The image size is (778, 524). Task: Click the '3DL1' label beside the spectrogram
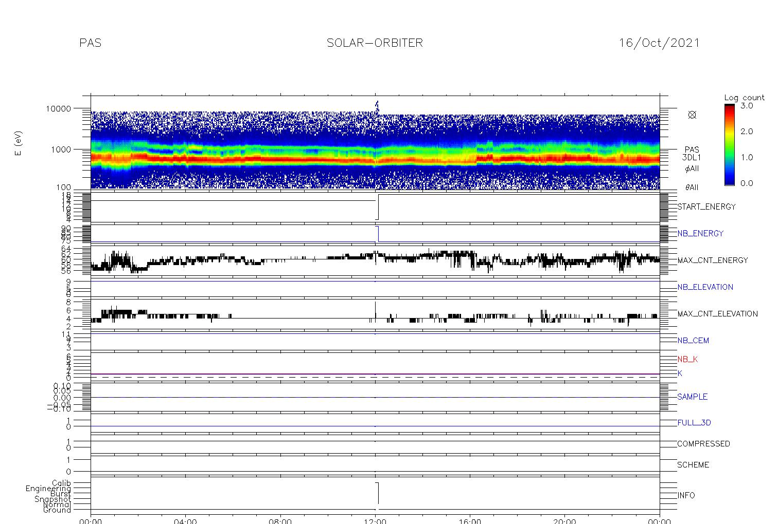point(692,158)
